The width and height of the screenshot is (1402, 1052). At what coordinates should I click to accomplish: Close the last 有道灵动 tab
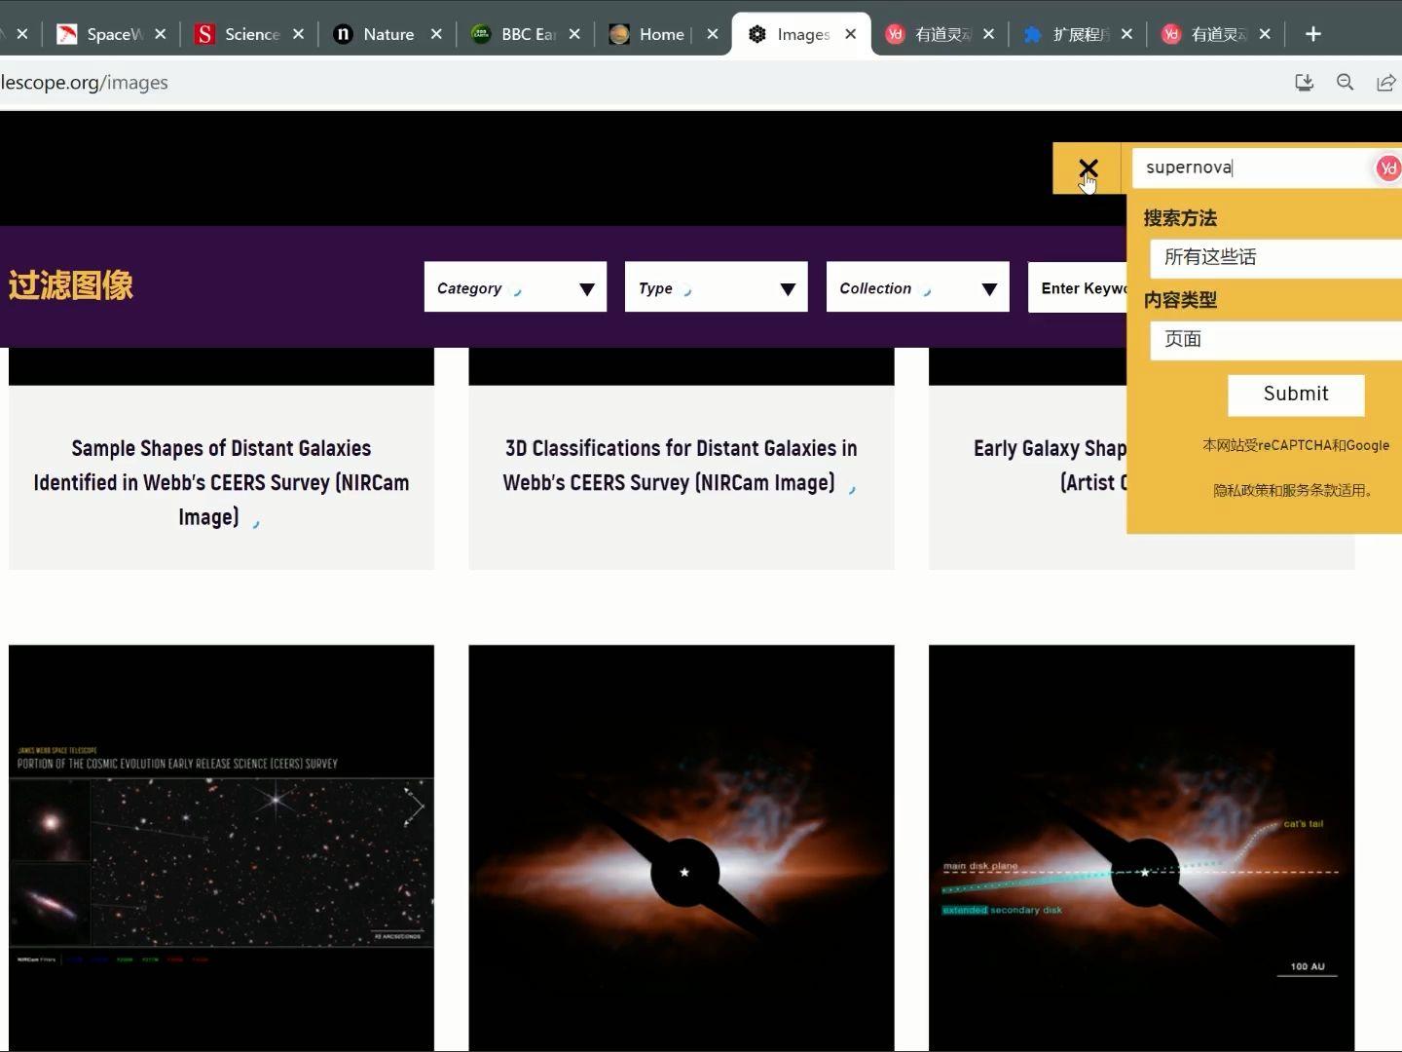pyautogui.click(x=1265, y=34)
